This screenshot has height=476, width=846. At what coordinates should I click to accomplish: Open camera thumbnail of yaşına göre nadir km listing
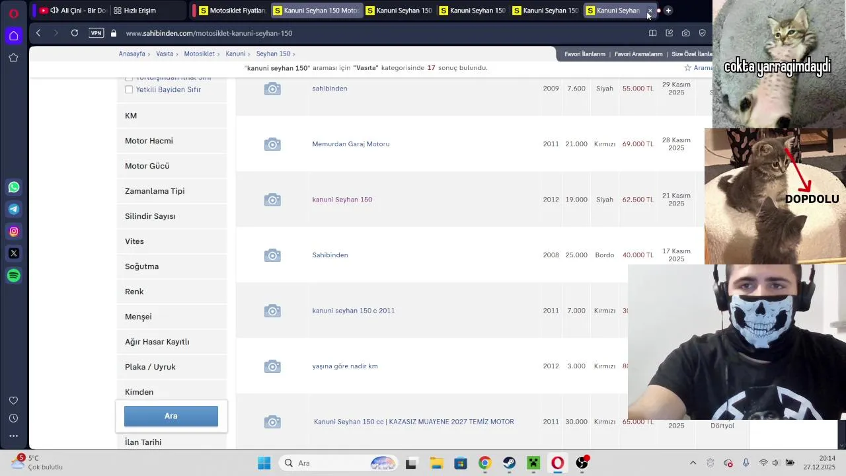tap(272, 366)
